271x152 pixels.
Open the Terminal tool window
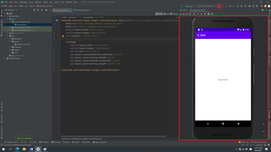tap(56, 142)
